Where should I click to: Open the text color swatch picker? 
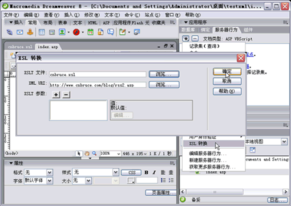pos(131,180)
